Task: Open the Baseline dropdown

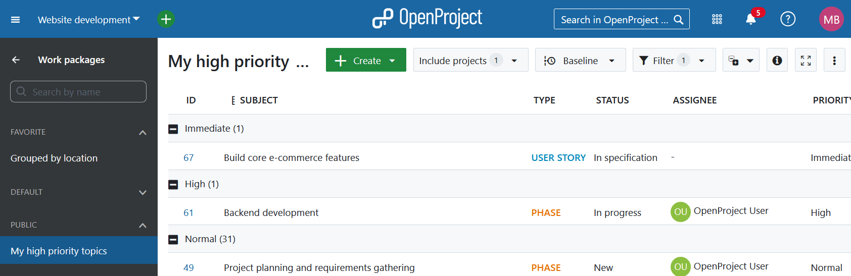Action: click(x=580, y=61)
